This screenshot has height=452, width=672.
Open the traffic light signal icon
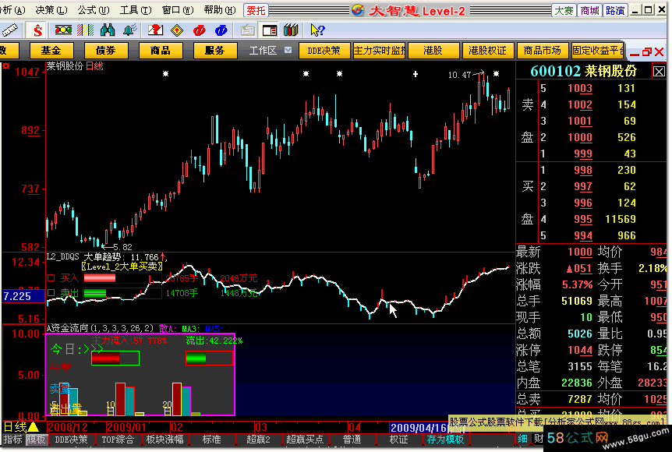tap(63, 30)
